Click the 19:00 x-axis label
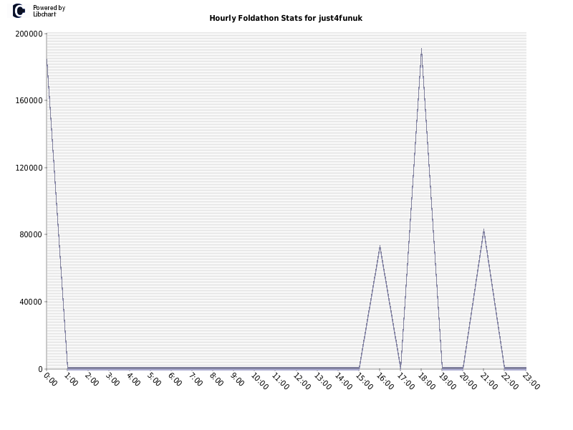Viewport: 573px width, 430px height. pyautogui.click(x=448, y=381)
